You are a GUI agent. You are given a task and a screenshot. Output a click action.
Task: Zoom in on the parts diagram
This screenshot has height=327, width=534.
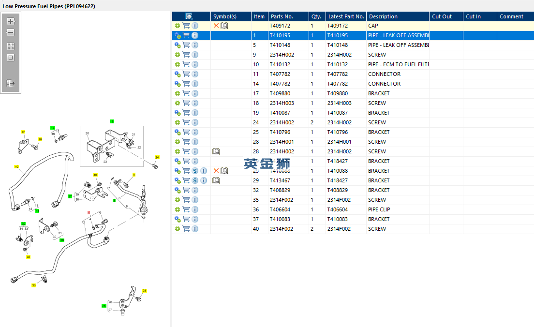click(11, 21)
